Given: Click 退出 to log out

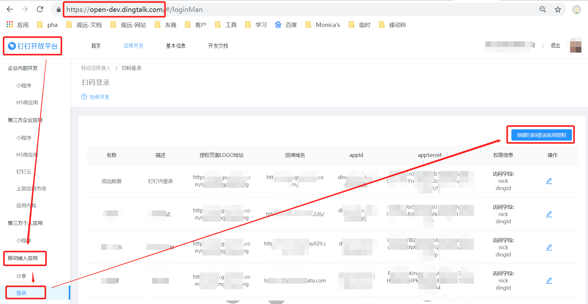Looking at the screenshot, I should tap(555, 45).
